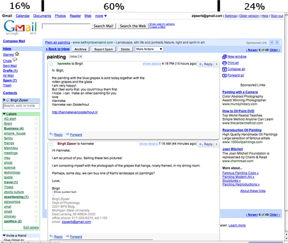Open Documents from top navigation
288x243 pixels.
coord(42,16)
